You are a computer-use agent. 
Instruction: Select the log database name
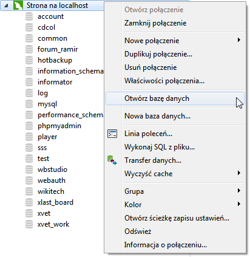click(x=42, y=94)
